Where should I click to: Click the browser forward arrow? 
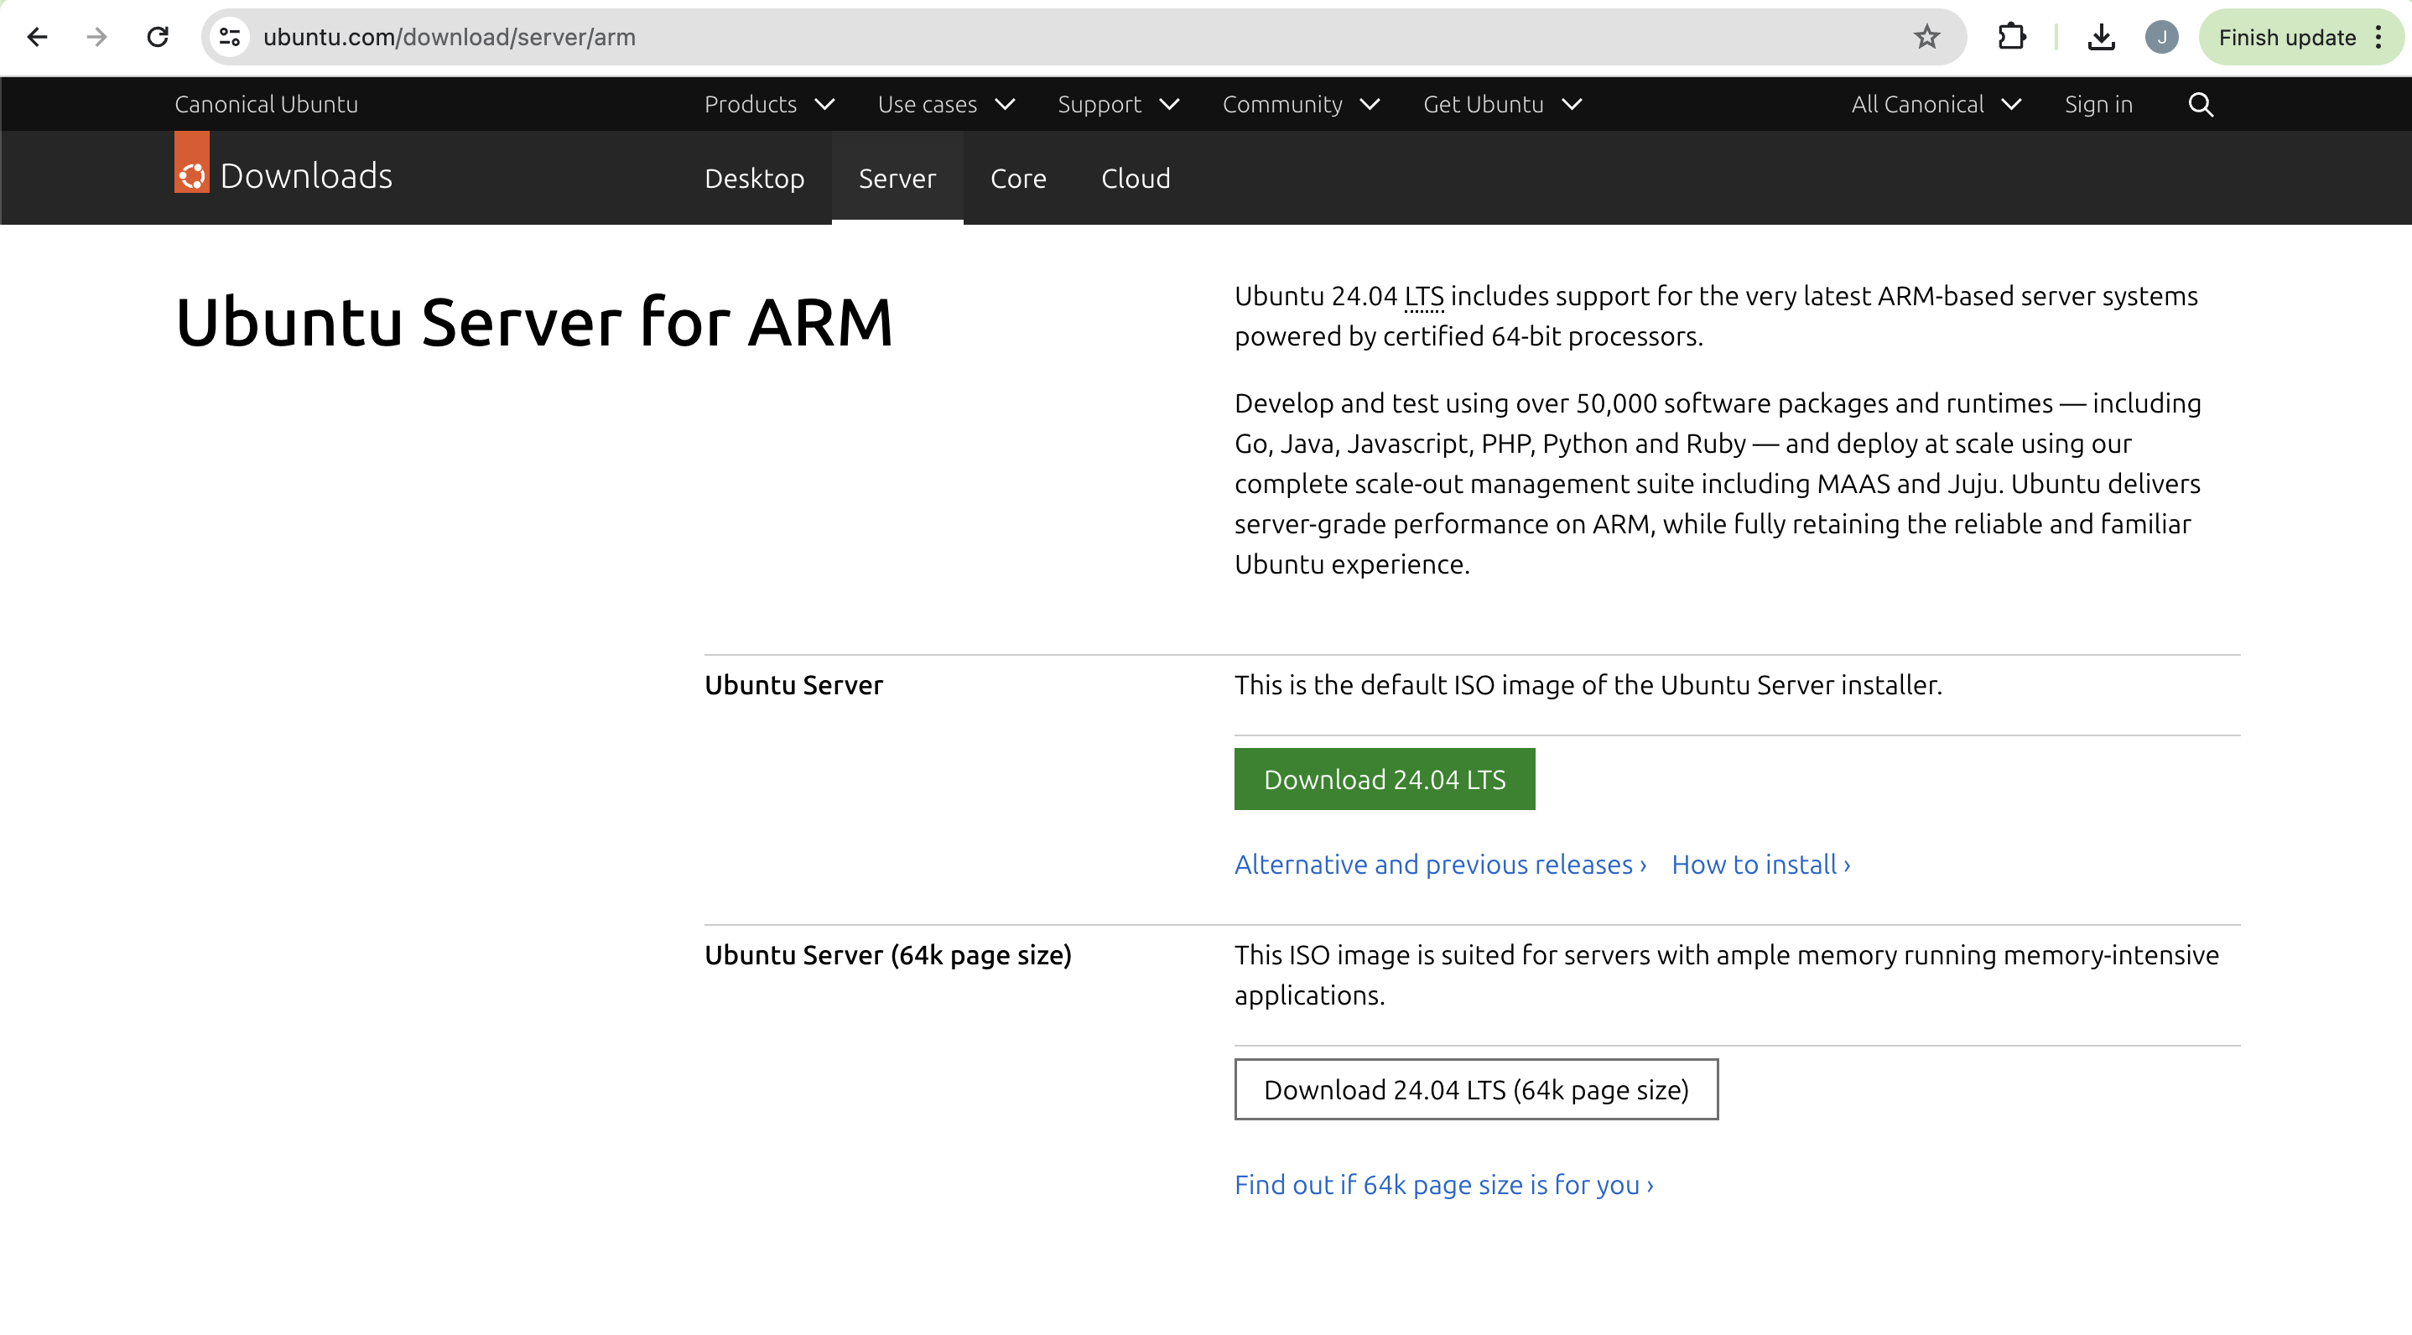tap(96, 38)
